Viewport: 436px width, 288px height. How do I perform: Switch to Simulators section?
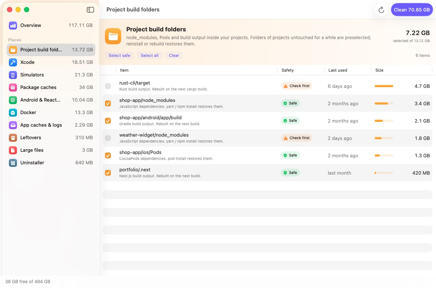(51, 75)
